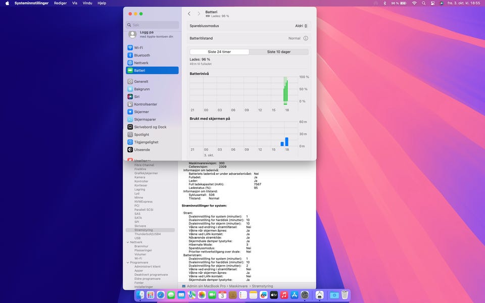Switch graph to Siste 24 timer
Screen dimensions: 485x303
coord(219,52)
